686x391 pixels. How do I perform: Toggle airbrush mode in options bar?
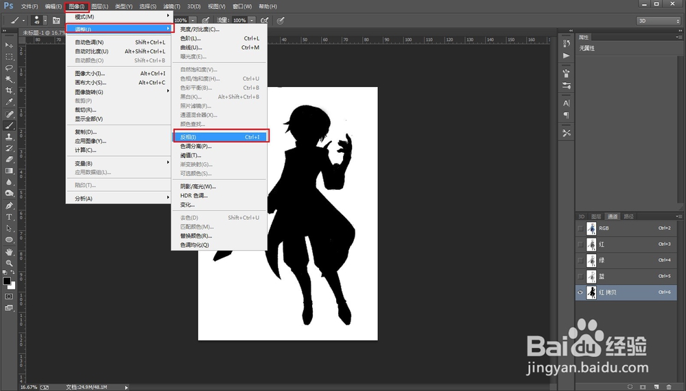(264, 21)
